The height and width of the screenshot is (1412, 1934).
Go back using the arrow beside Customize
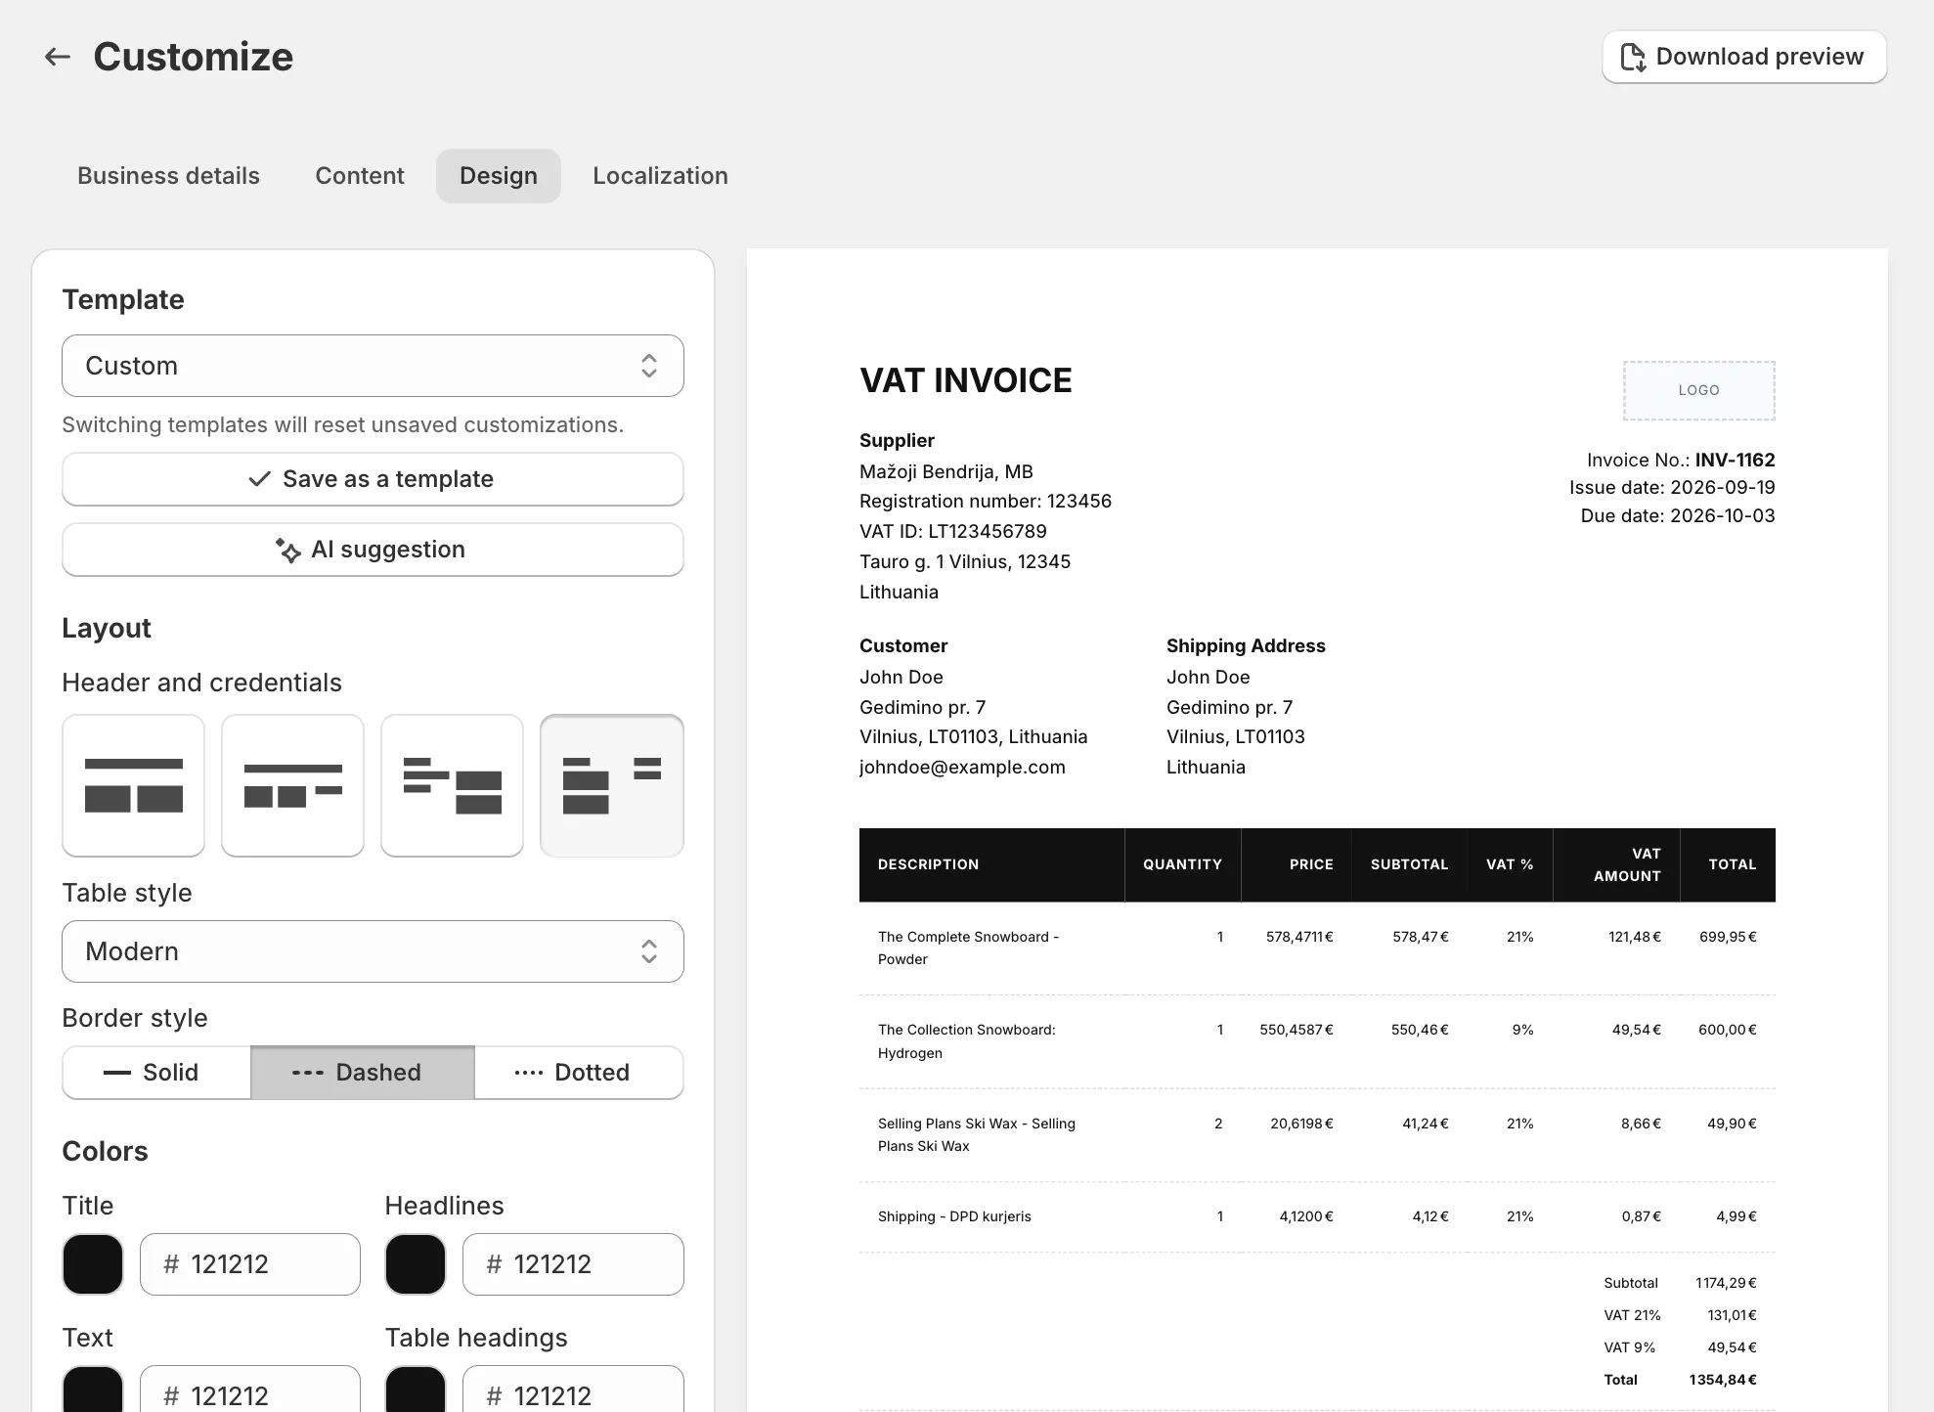58,57
